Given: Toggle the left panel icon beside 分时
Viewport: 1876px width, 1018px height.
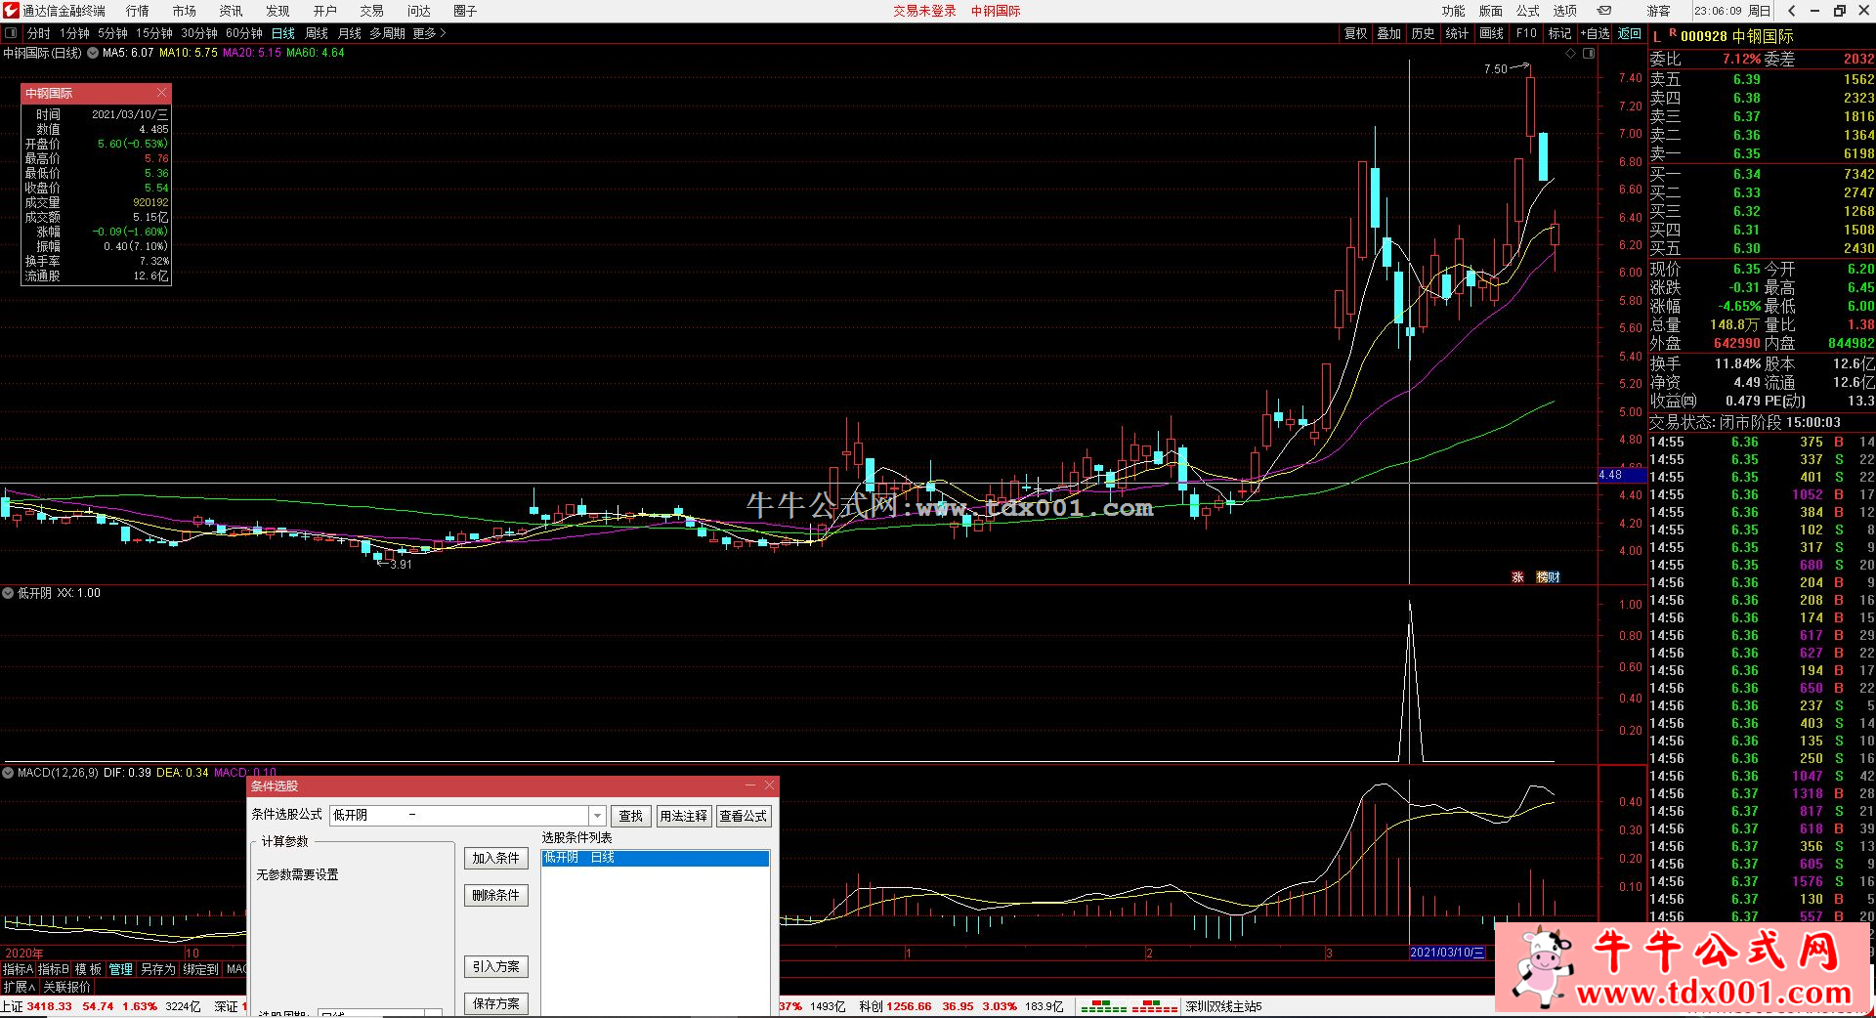Looking at the screenshot, I should click(x=11, y=33).
